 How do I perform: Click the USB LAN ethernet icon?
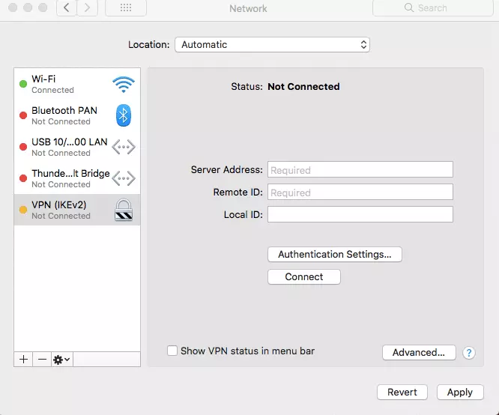pyautogui.click(x=123, y=147)
